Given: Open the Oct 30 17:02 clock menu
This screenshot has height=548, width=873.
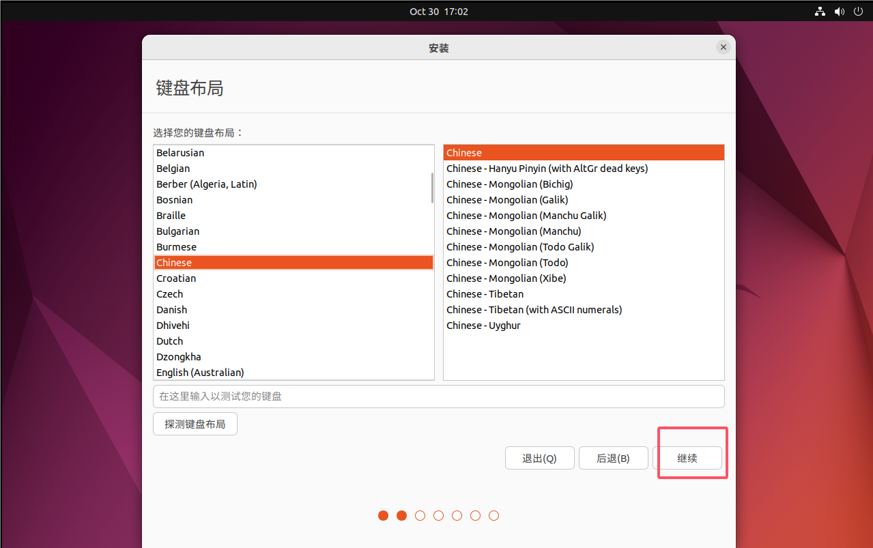Looking at the screenshot, I should click(439, 12).
